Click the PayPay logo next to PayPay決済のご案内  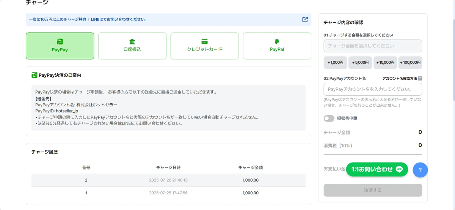click(34, 75)
